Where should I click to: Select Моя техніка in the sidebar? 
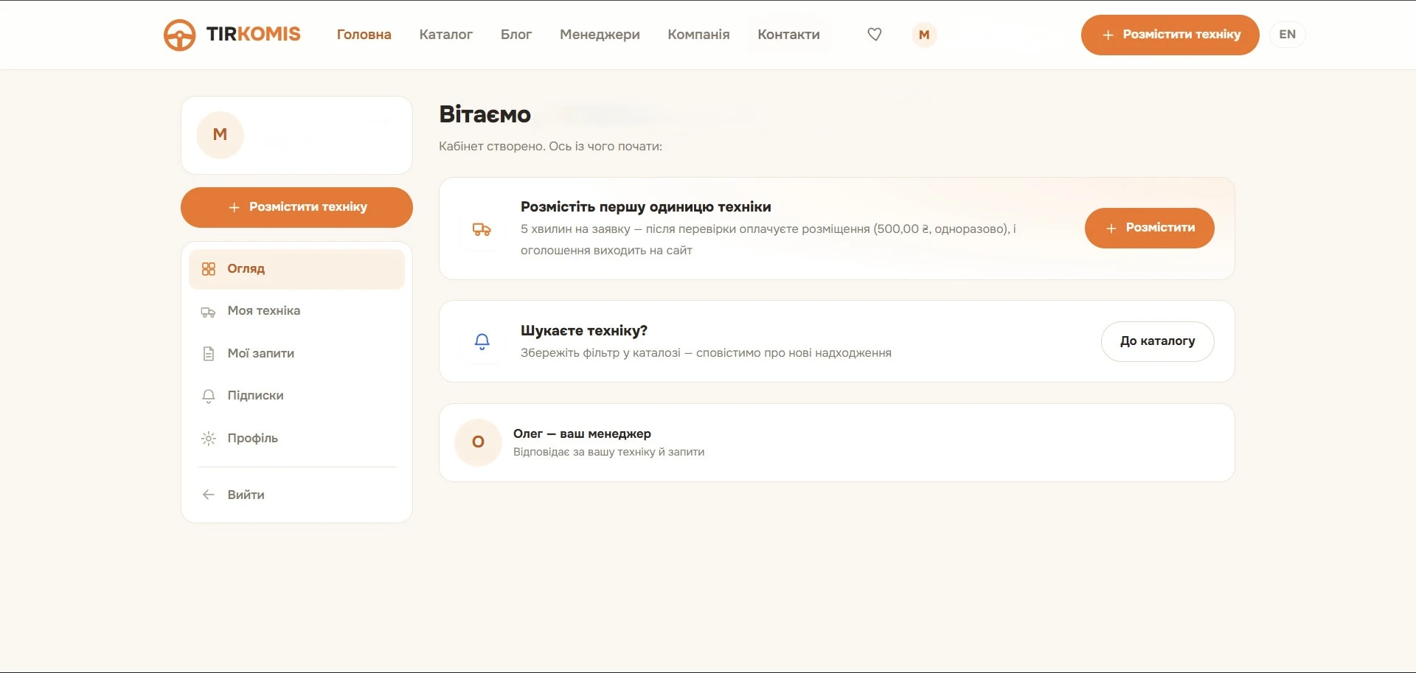[296, 311]
